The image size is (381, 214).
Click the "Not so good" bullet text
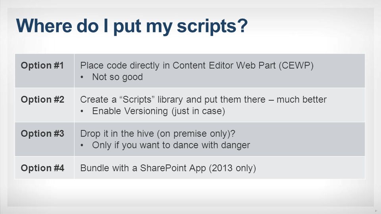tap(117, 77)
